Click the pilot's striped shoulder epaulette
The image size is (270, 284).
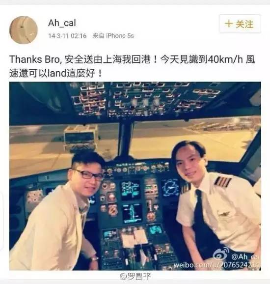222,181
